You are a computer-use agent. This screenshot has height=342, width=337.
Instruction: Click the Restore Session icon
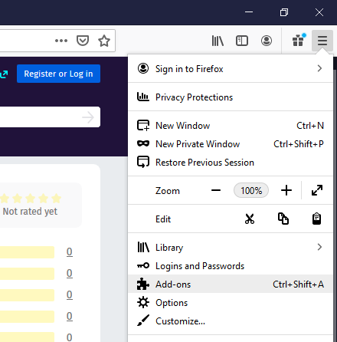tap(143, 162)
